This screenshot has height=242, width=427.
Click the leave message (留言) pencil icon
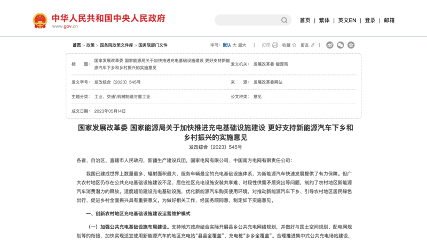click(x=313, y=45)
